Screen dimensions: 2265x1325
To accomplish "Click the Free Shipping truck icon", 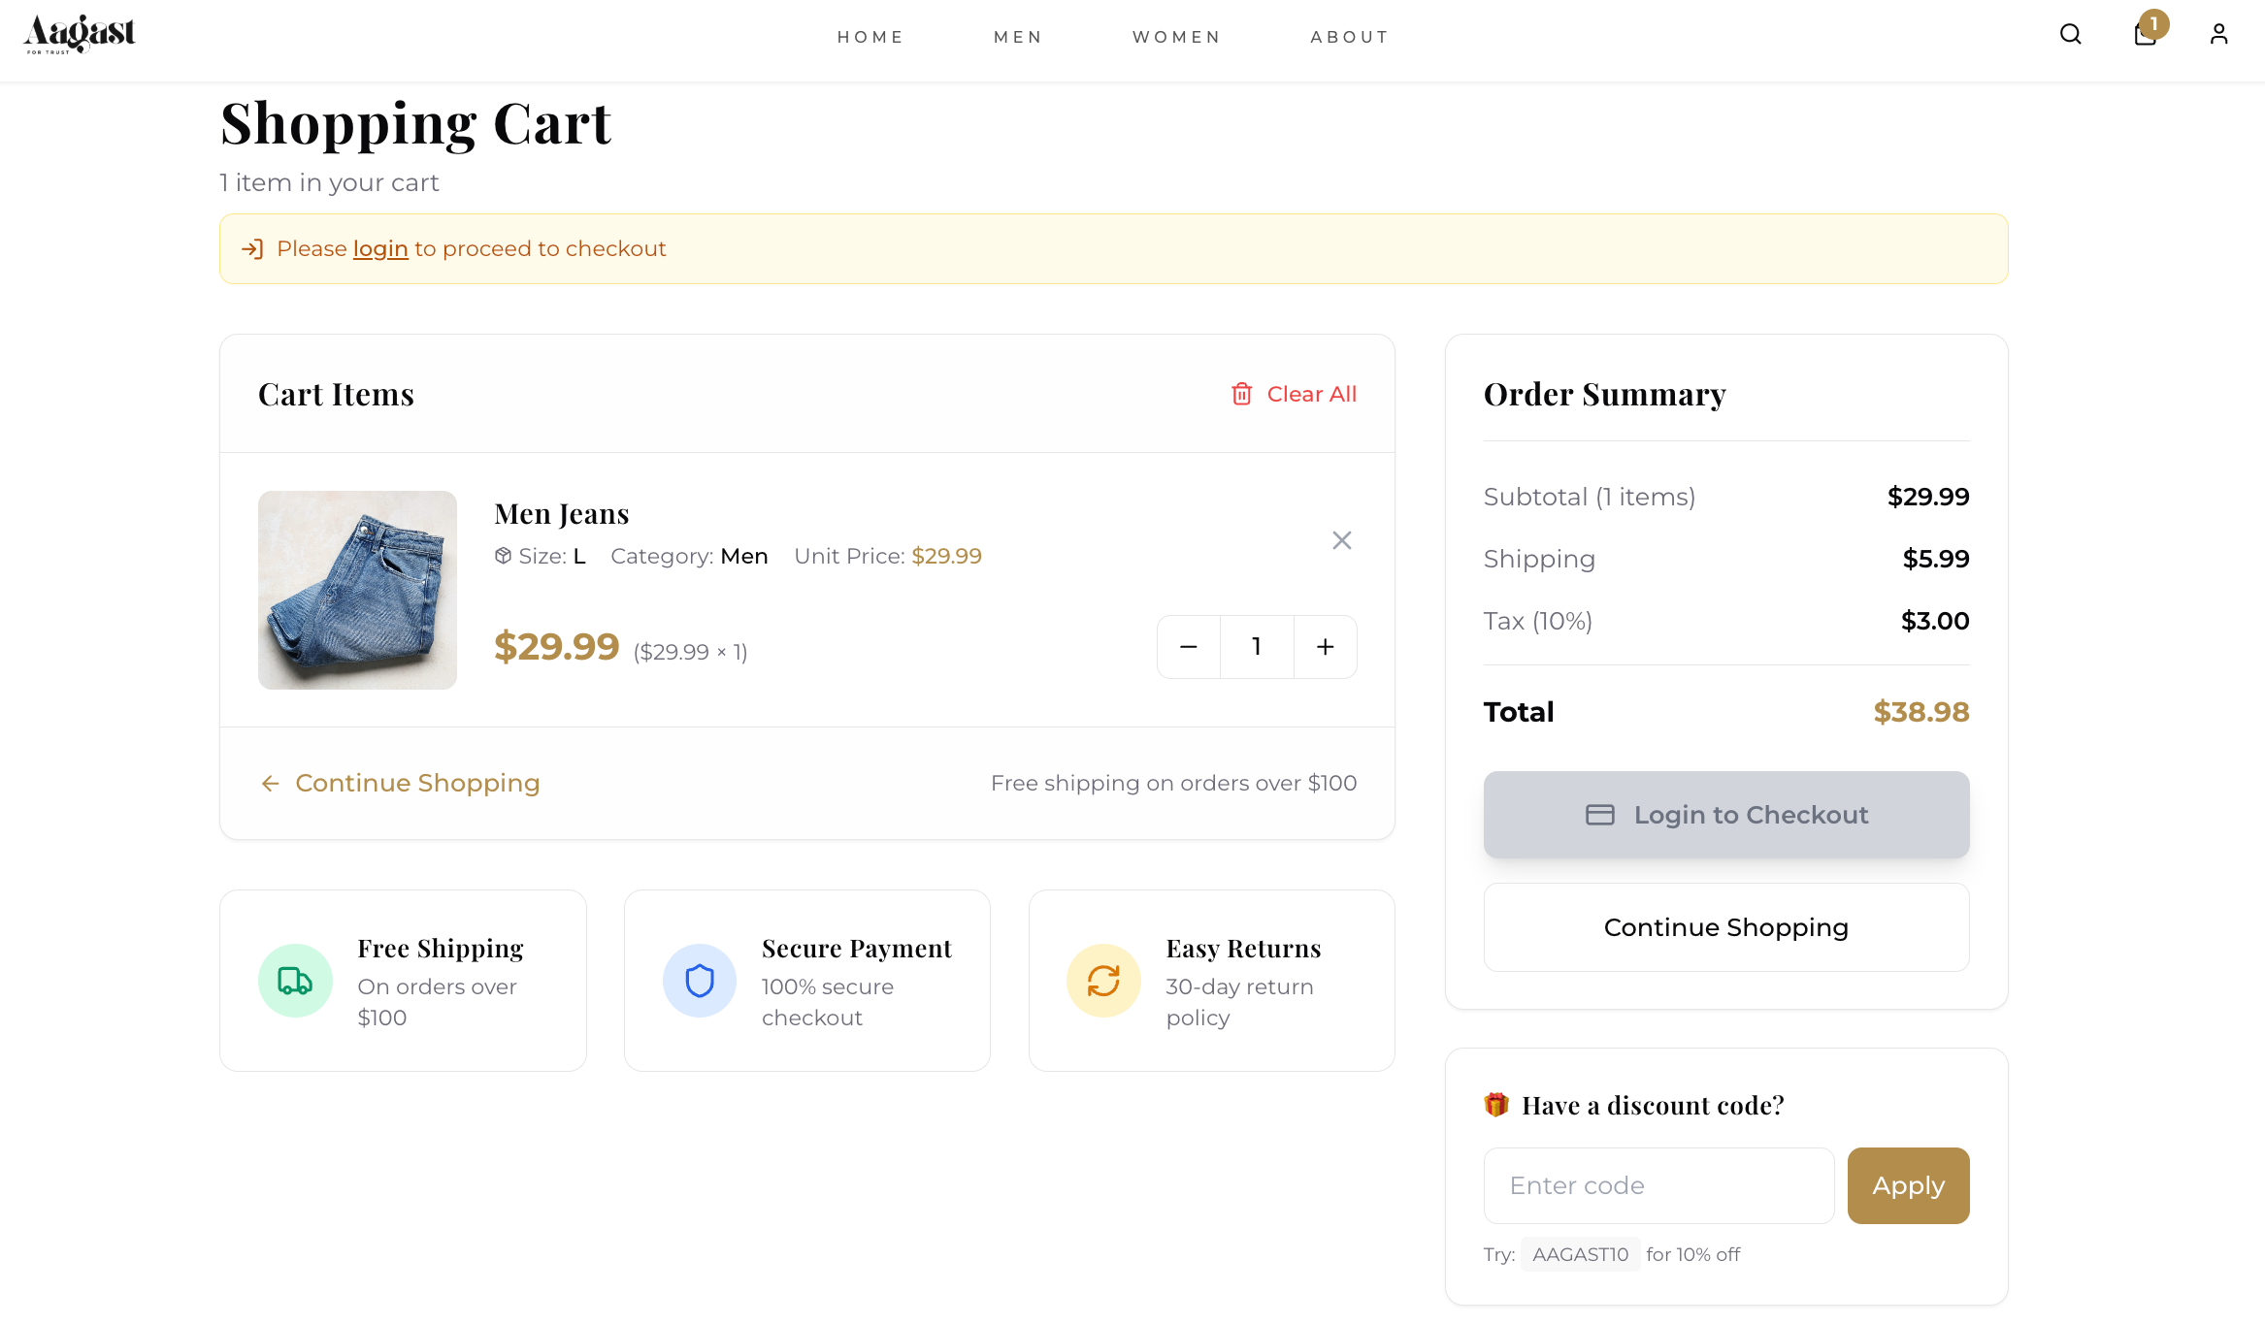I will (x=295, y=981).
